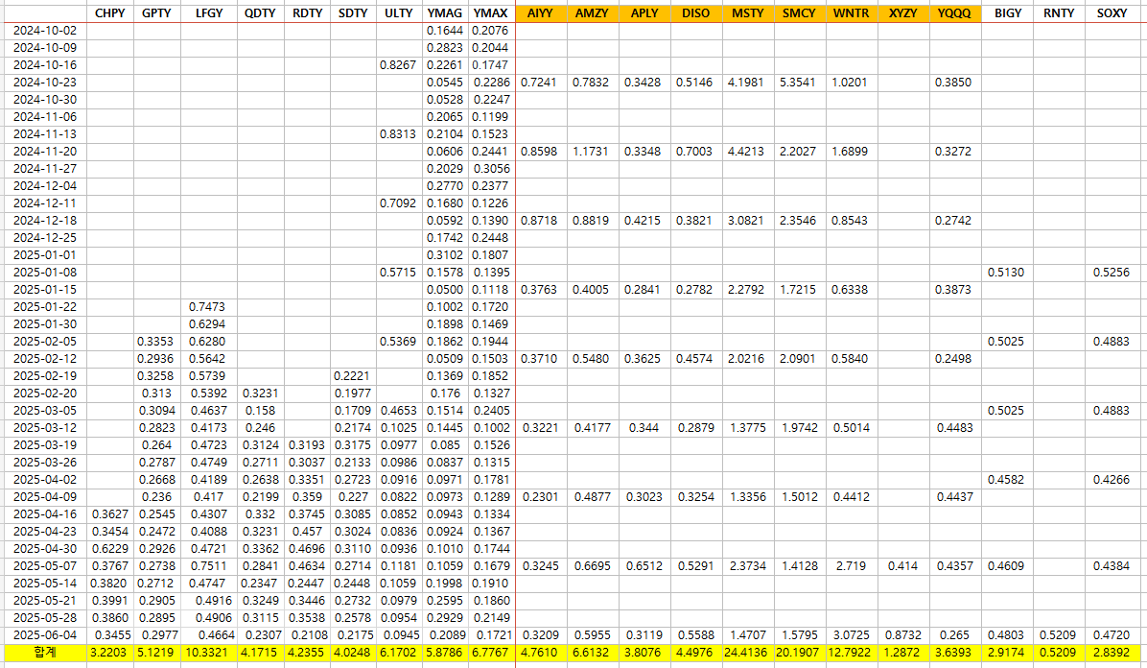Click YMAG value 0.3102
This screenshot has height=668, width=1147.
[x=445, y=255]
